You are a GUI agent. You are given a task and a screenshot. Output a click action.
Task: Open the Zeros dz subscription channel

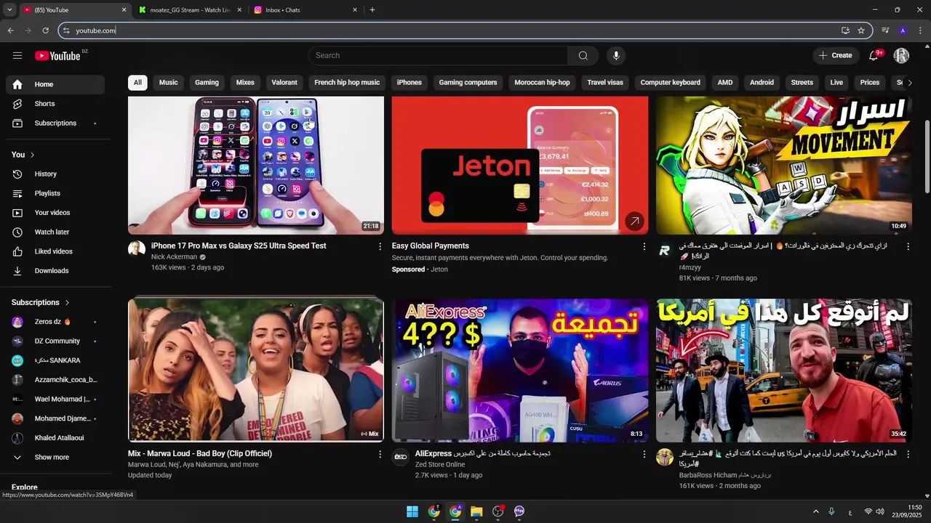pos(55,322)
